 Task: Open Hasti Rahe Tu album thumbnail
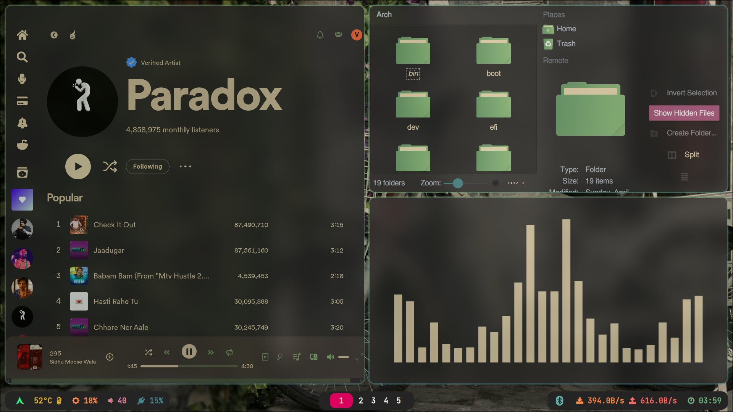point(79,301)
